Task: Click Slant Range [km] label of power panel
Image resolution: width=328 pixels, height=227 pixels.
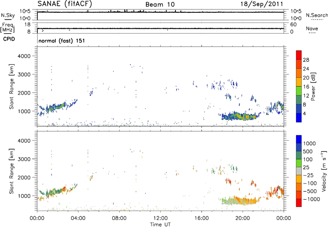Action: click(x=11, y=86)
